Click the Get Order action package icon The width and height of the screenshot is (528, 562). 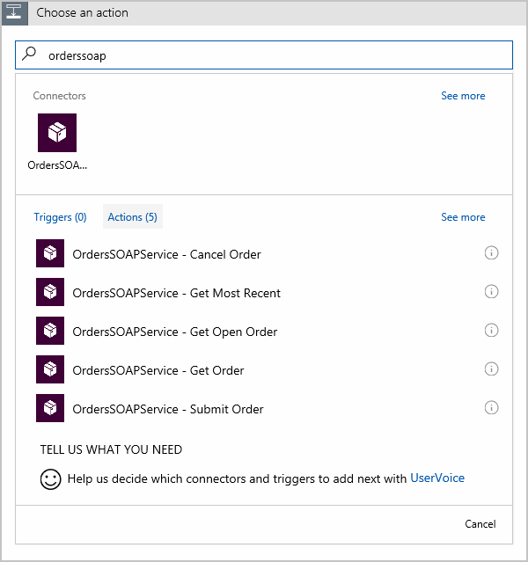click(50, 369)
